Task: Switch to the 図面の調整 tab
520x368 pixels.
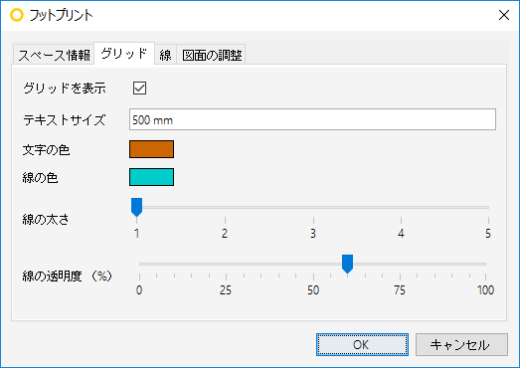Action: click(x=211, y=55)
